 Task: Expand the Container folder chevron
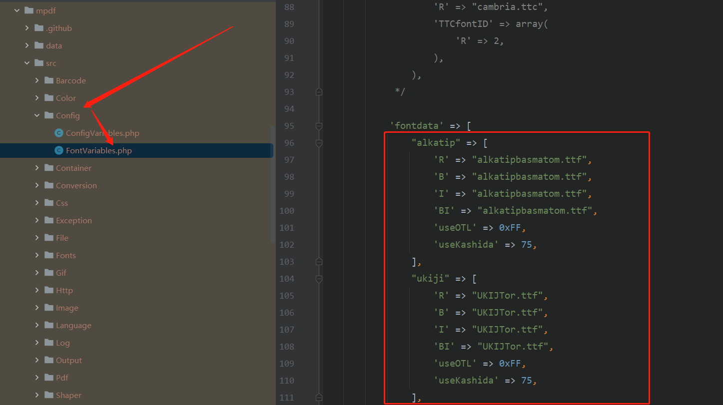coord(37,168)
